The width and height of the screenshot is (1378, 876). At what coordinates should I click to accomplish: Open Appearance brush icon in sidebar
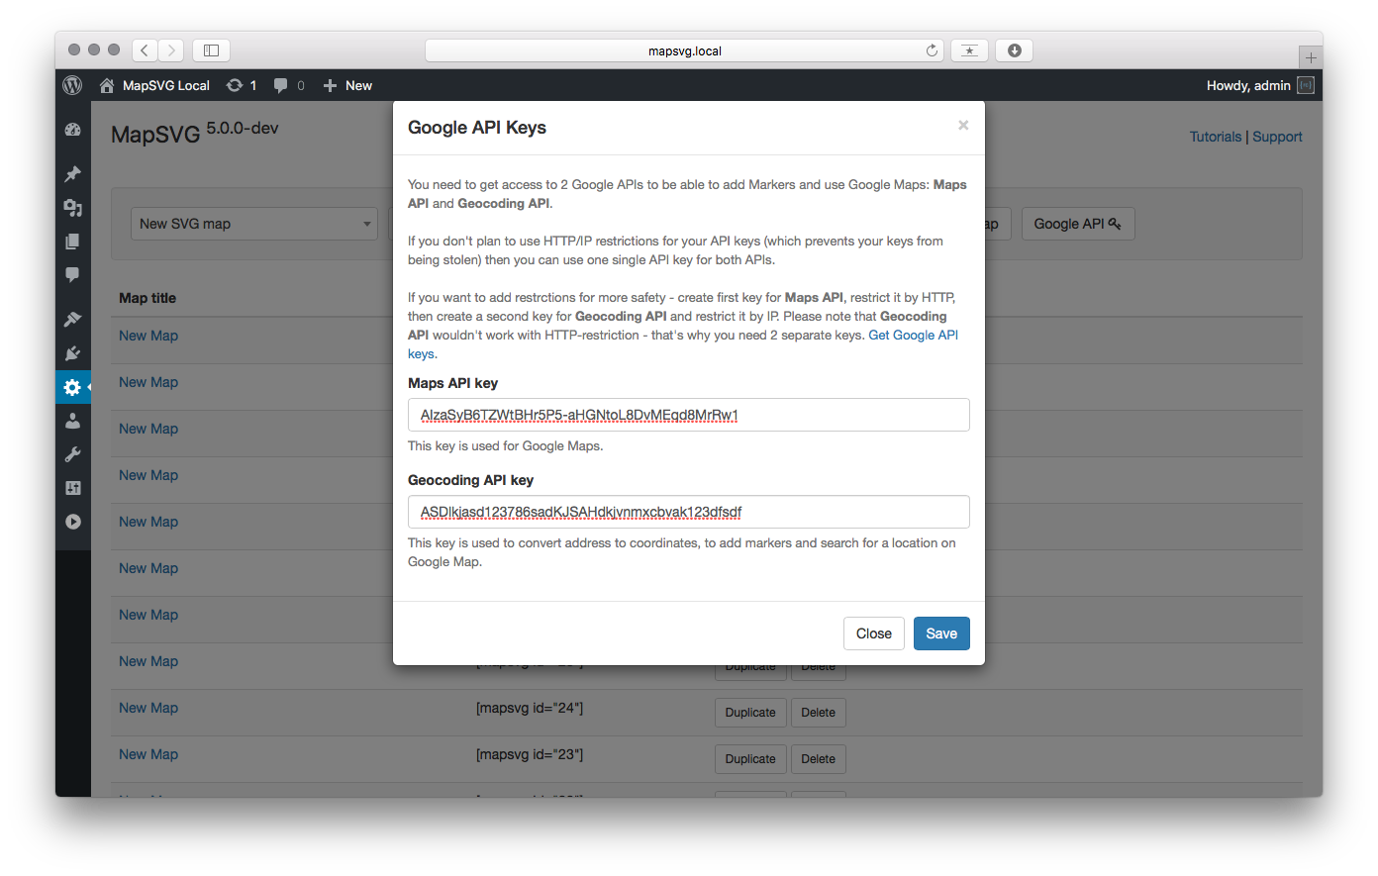(73, 320)
